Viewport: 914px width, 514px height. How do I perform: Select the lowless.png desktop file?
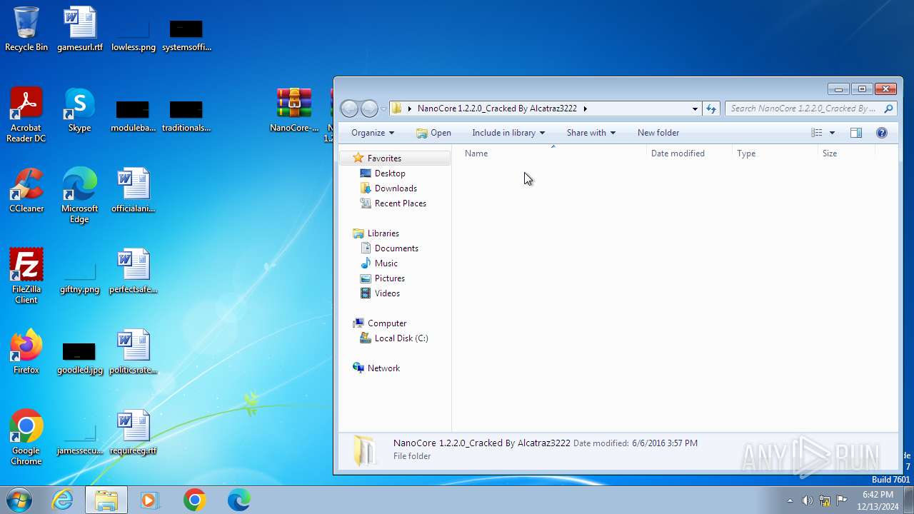click(134, 34)
